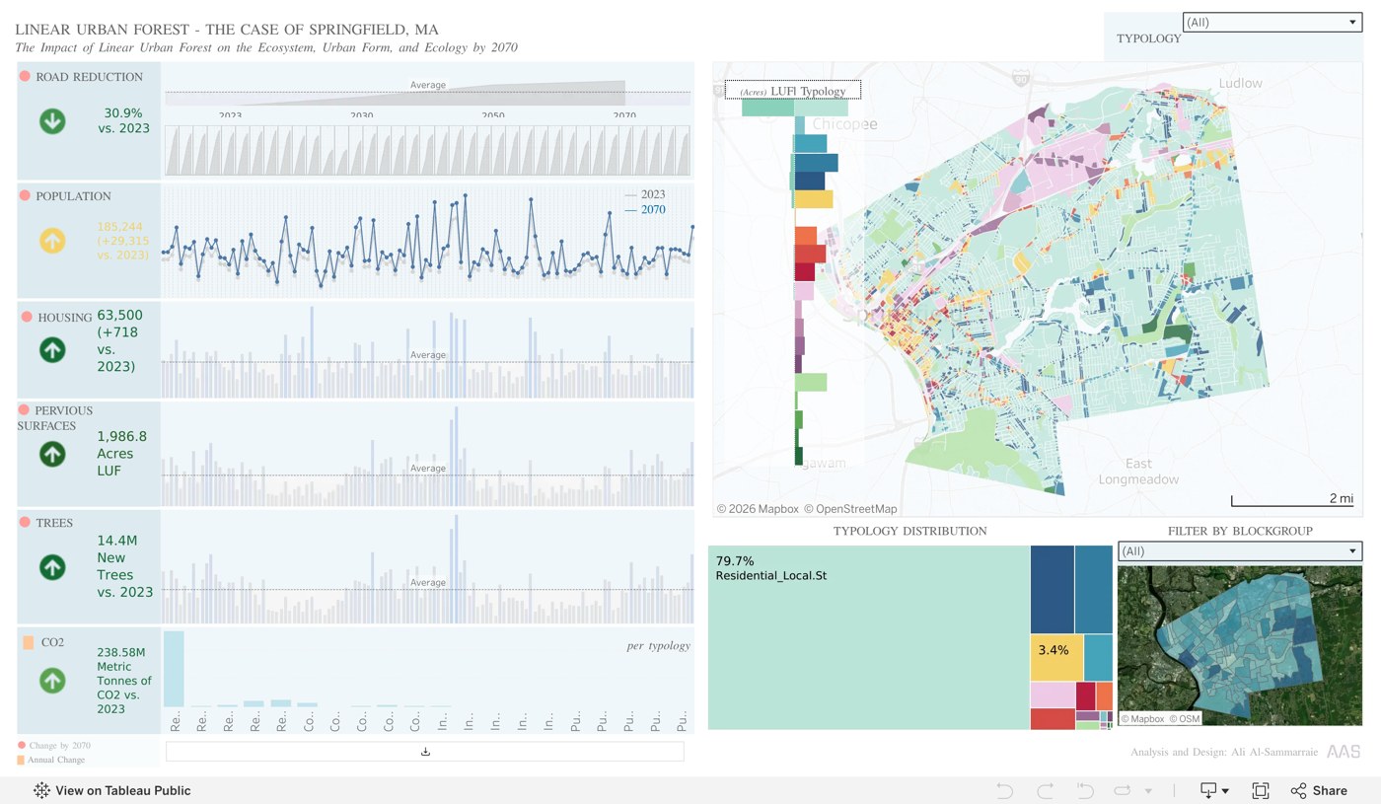Image resolution: width=1381 pixels, height=804 pixels.
Task: Open Filter by Blockgroup (All) dropdown
Action: click(1240, 551)
